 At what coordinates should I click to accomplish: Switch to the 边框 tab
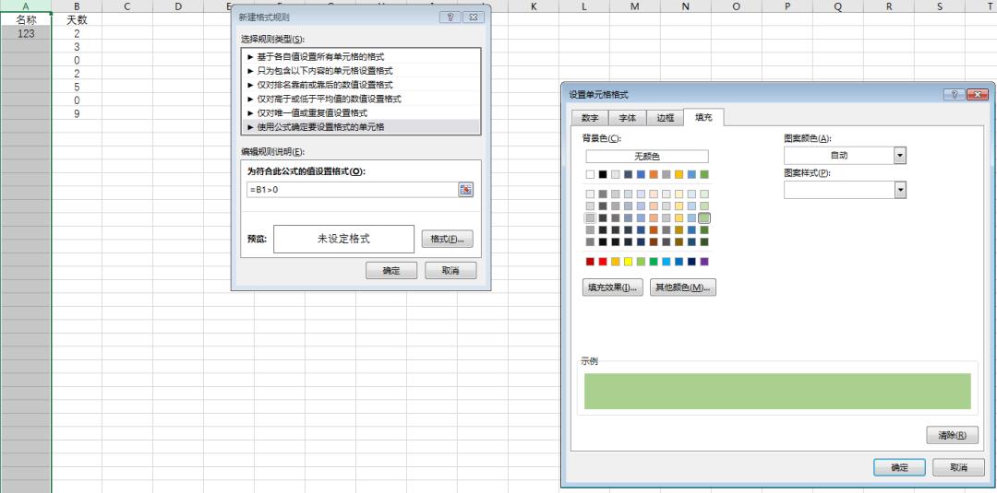coord(666,118)
